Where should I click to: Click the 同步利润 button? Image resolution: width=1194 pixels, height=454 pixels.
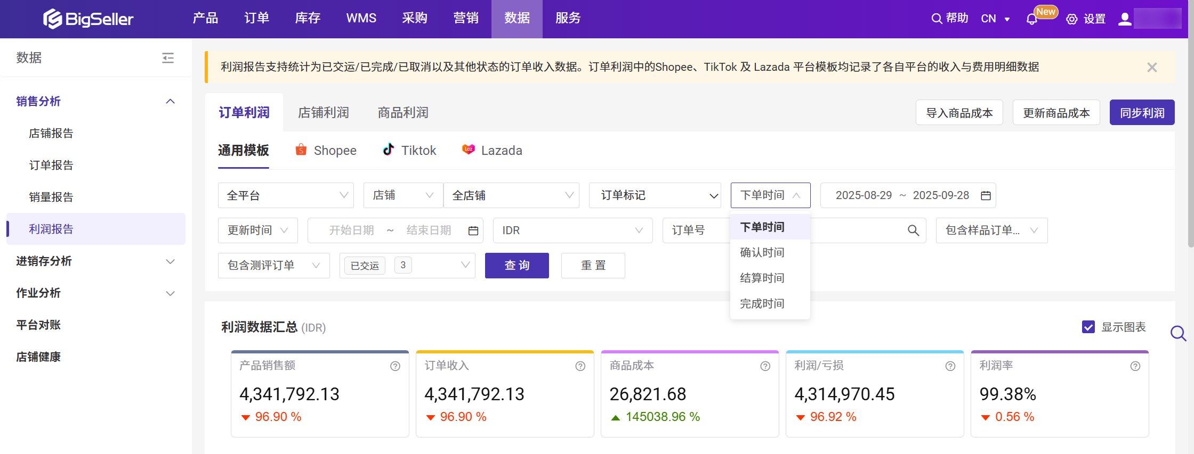(x=1142, y=113)
